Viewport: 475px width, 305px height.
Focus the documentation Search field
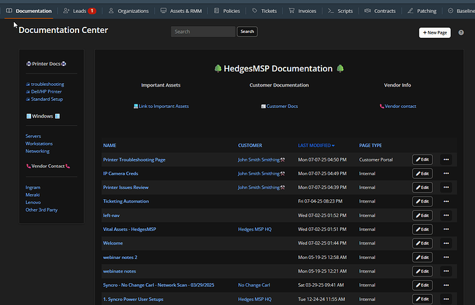(203, 32)
